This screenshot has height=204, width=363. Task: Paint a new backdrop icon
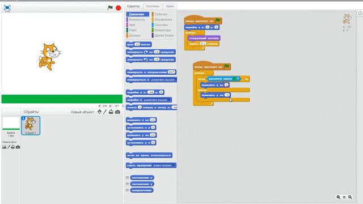pos(9,147)
